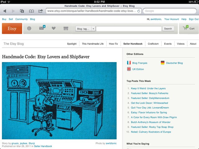Check the battery status icon
199x149 pixels.
point(196,2)
